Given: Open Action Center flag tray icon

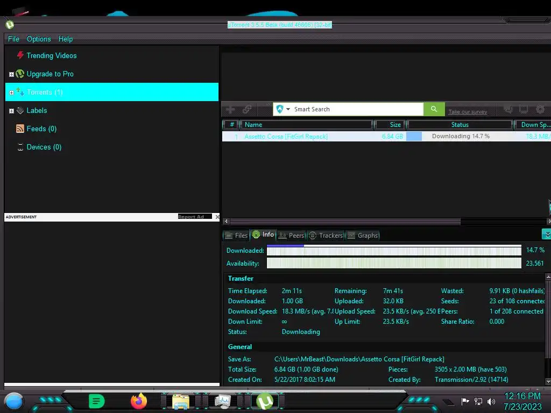Looking at the screenshot, I should pos(465,401).
